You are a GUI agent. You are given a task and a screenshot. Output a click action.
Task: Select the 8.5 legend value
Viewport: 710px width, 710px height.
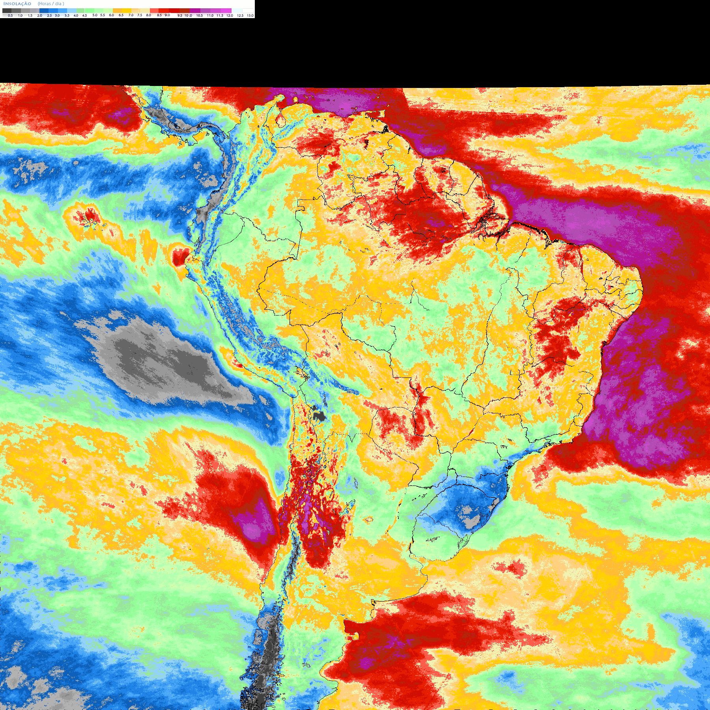point(159,15)
